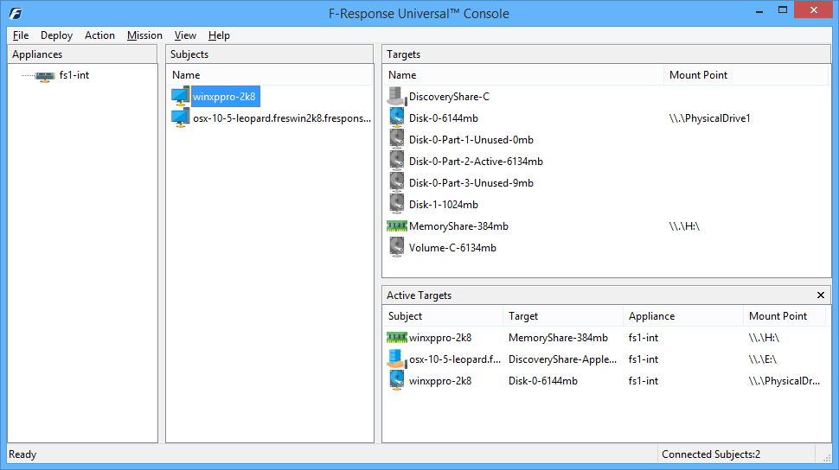Viewport: 839px width, 470px height.
Task: Click the Disk-0-6144mb cell in Active Targets
Action: point(542,381)
